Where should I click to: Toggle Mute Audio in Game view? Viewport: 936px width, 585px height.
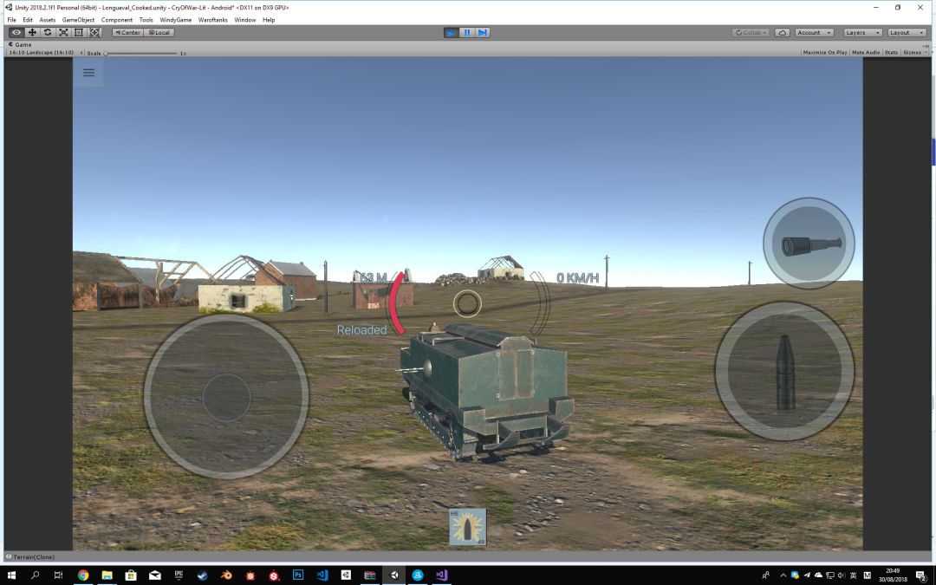coord(865,53)
